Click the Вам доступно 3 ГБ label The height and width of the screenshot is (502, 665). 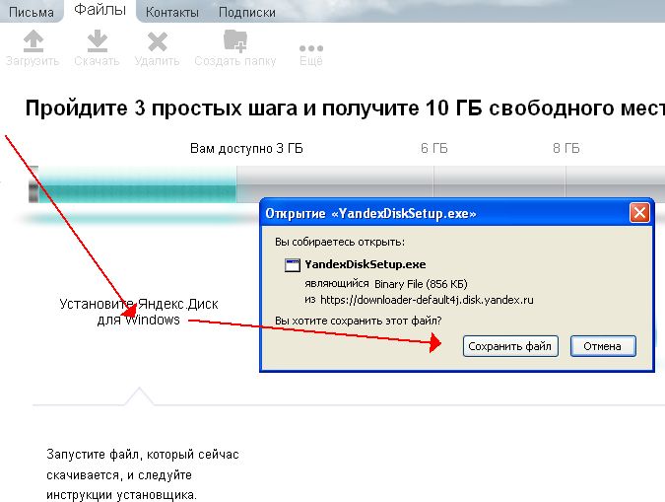246,148
